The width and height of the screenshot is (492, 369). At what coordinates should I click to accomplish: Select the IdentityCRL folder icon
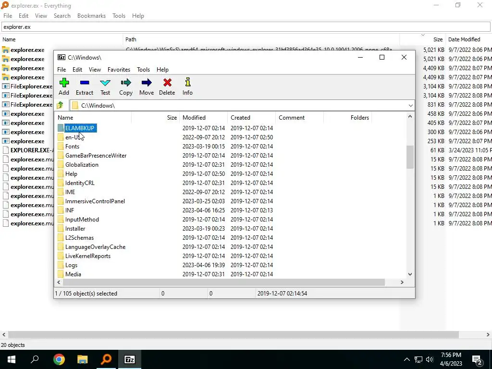click(x=61, y=183)
